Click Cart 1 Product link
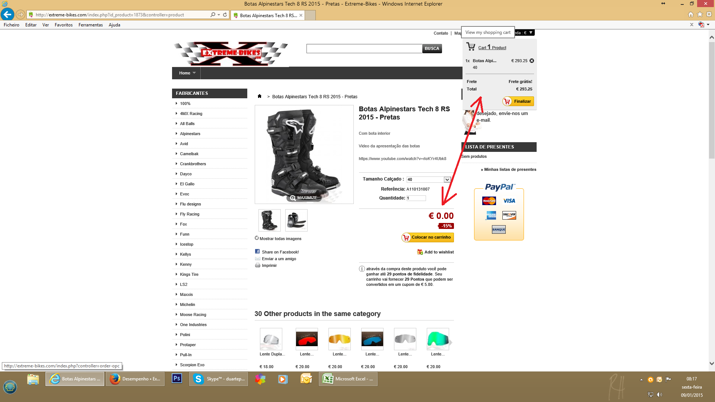This screenshot has height=402, width=715. point(492,47)
